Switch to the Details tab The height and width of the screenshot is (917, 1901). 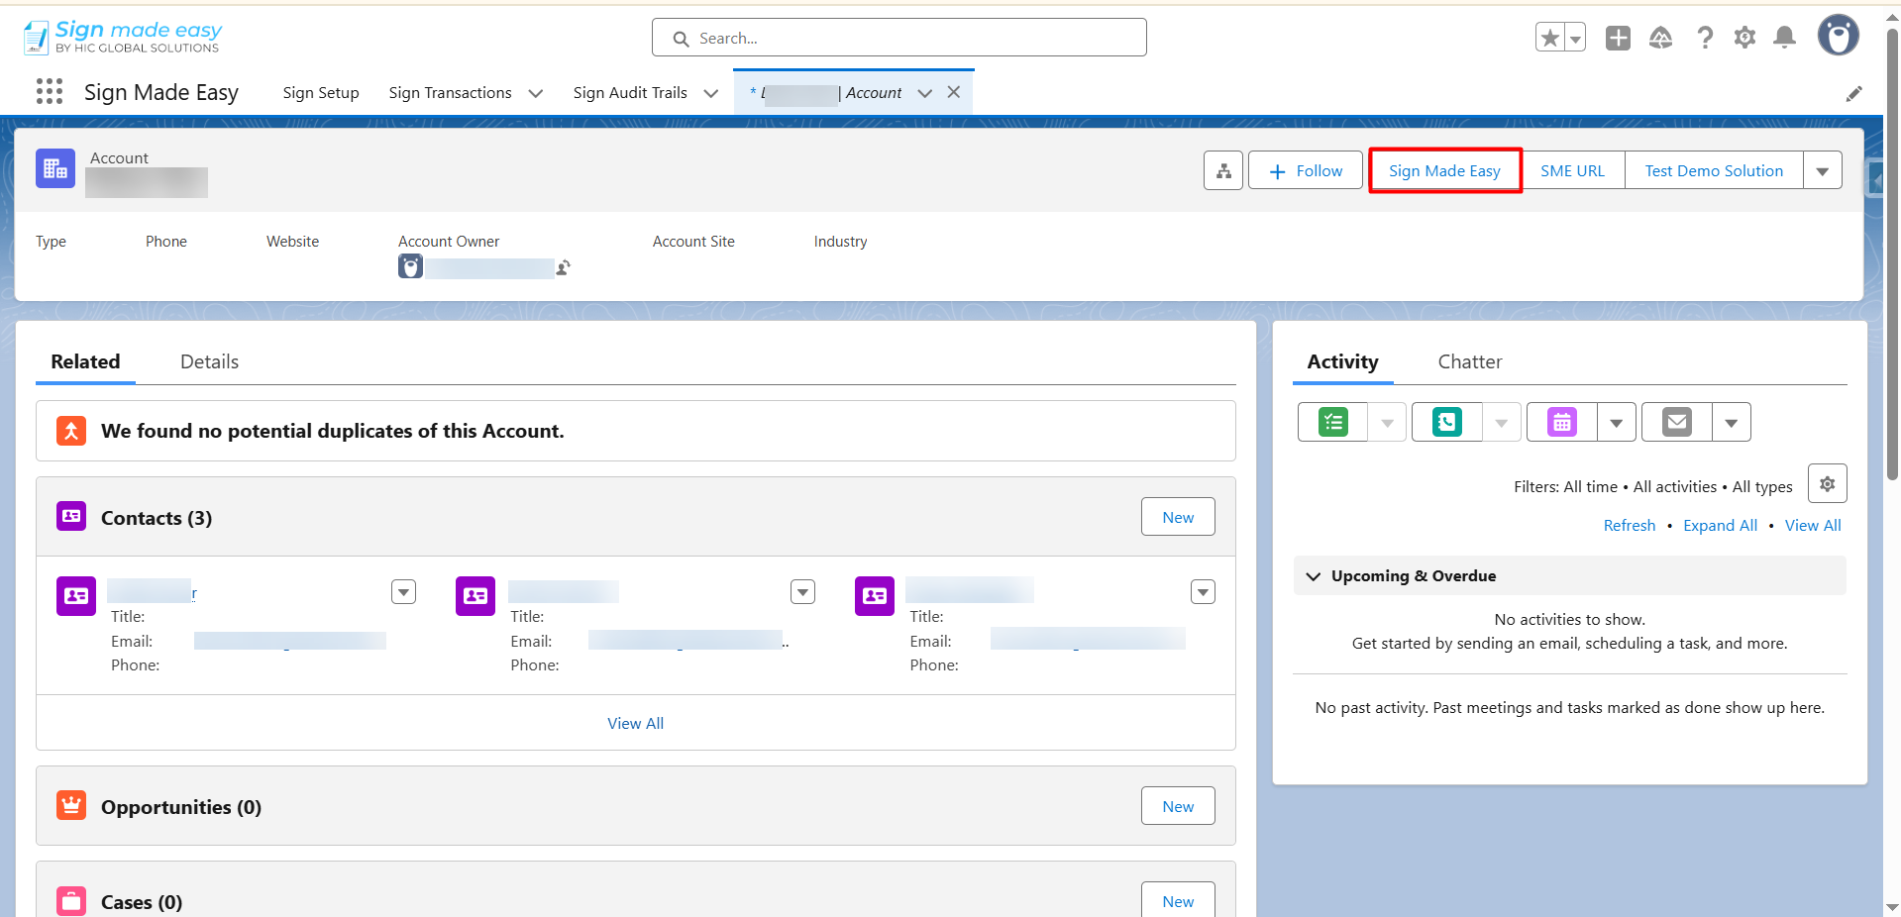(209, 362)
